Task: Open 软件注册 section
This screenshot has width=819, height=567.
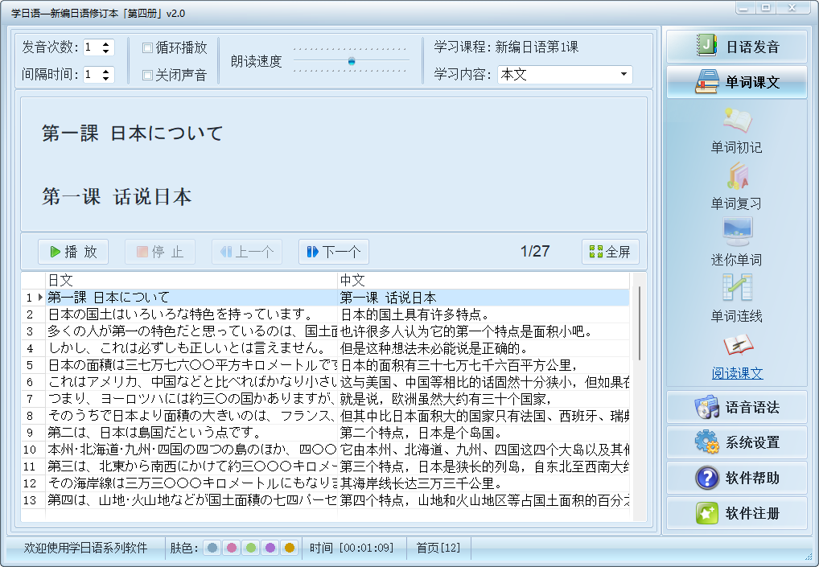Action: [x=736, y=513]
